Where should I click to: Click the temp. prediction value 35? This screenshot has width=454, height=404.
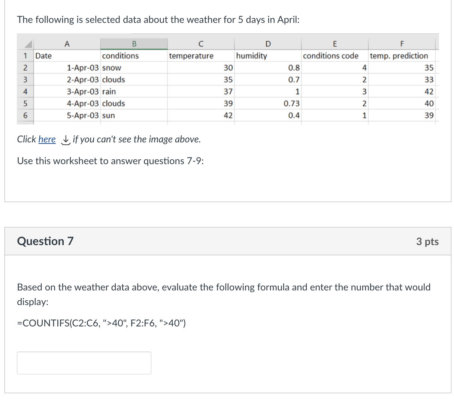tap(429, 68)
